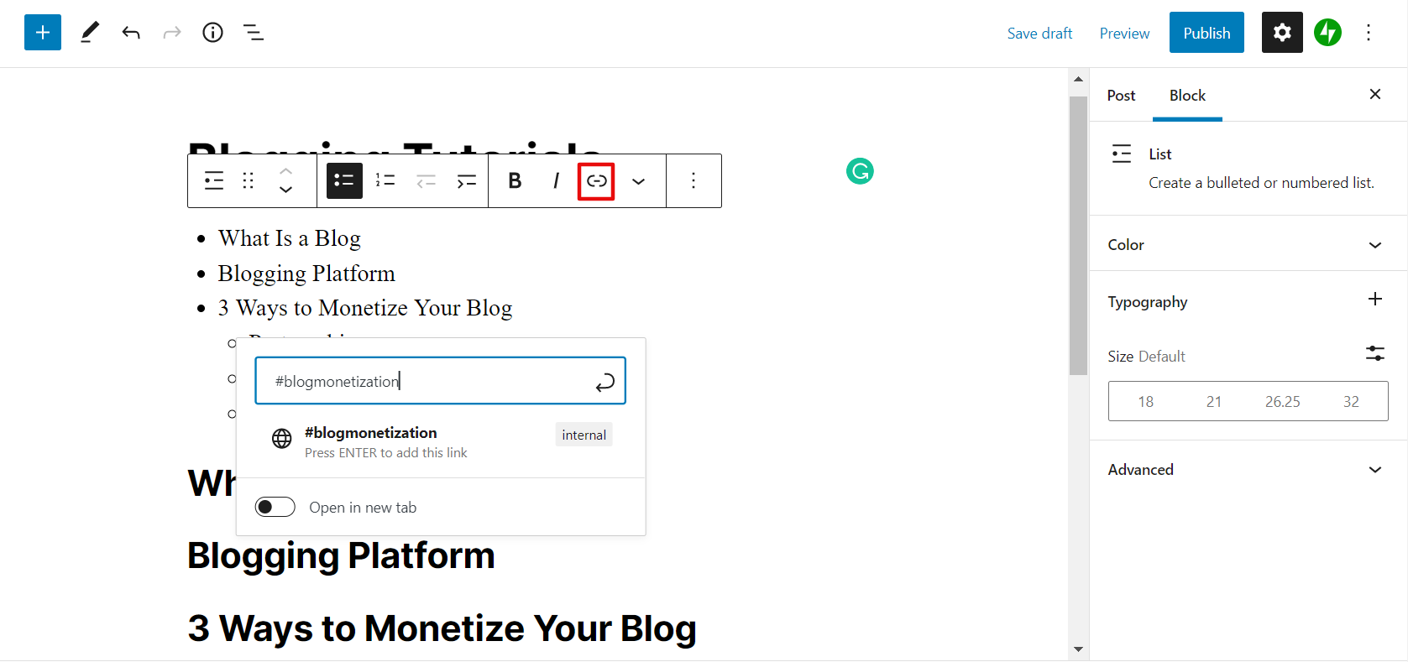Submit the link with the apply arrow
The width and height of the screenshot is (1408, 662).
[x=605, y=383]
